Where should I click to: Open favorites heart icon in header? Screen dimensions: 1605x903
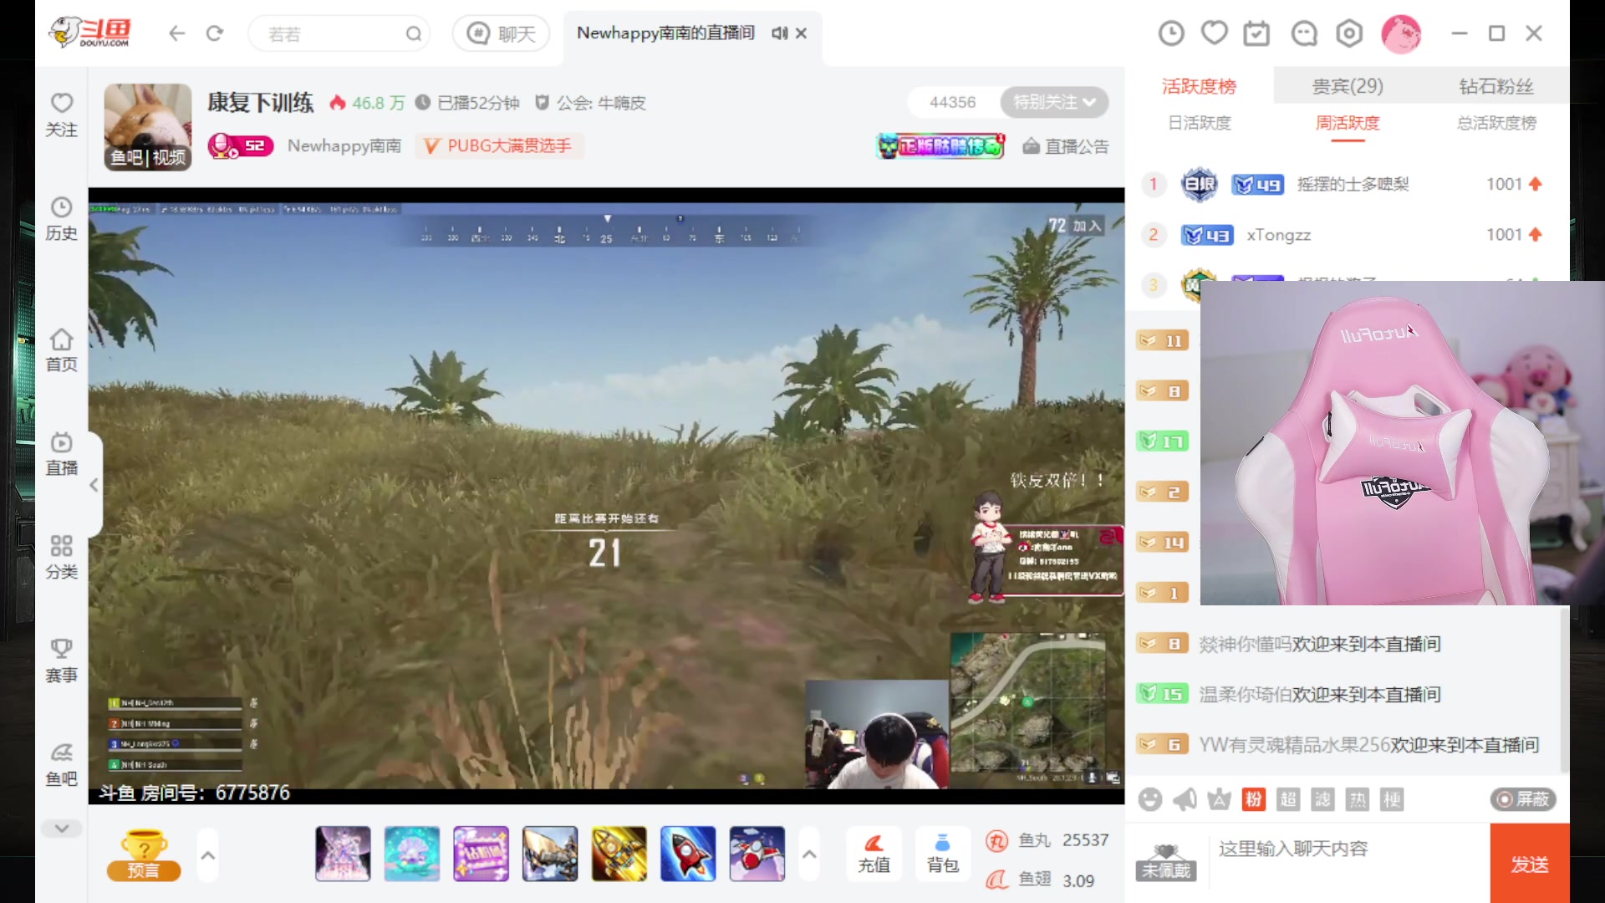(x=1214, y=33)
